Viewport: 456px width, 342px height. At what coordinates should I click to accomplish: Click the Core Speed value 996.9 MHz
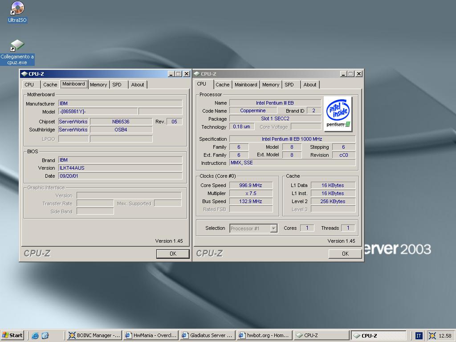[x=251, y=185]
